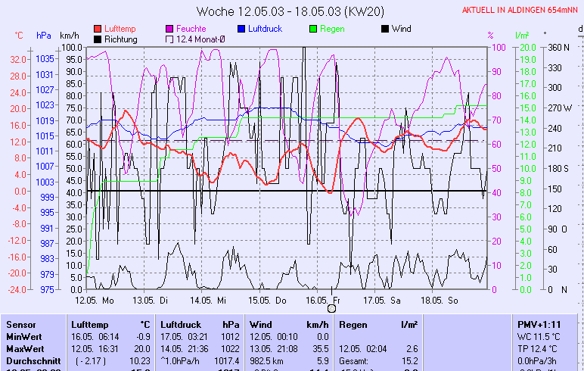
Task: Select the Sensor column header
Action: coord(20,324)
